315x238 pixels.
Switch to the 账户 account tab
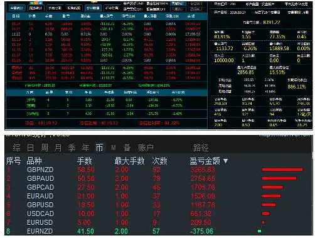pos(146,148)
